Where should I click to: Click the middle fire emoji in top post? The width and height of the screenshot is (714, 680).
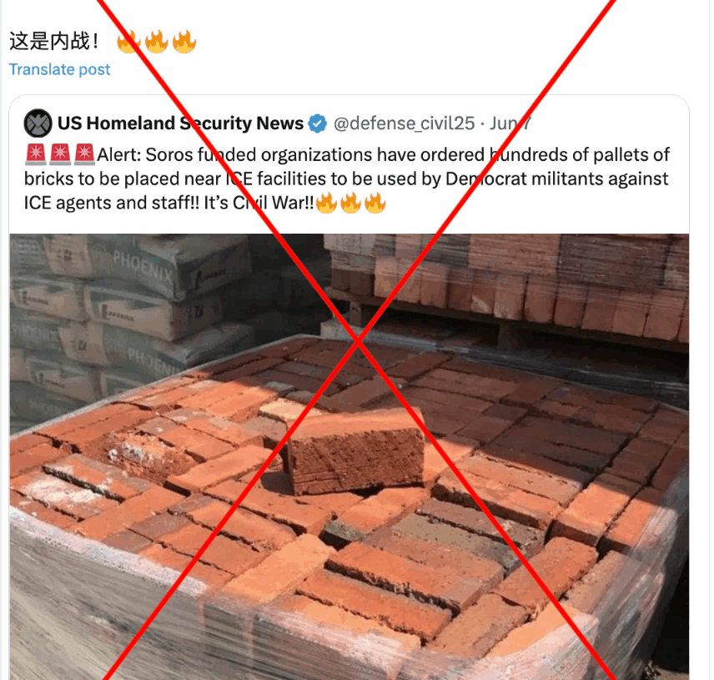coord(156,42)
